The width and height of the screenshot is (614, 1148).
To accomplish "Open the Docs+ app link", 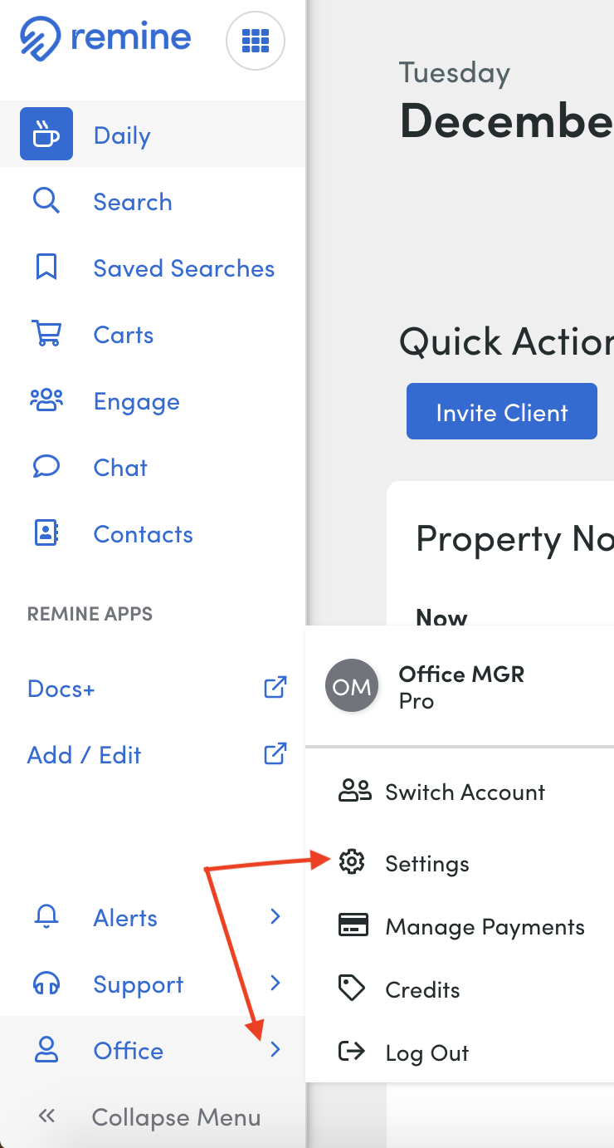I will [61, 689].
